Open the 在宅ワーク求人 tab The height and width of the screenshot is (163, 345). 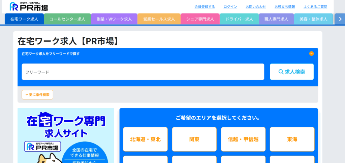click(x=24, y=19)
